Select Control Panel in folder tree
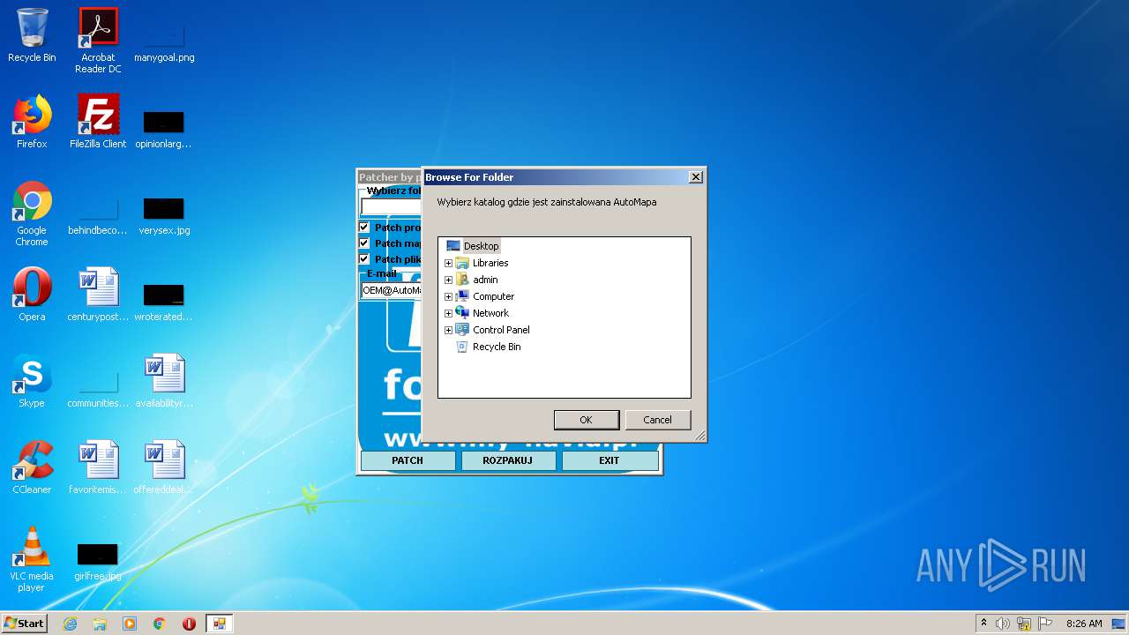Screen dimensions: 1129x635 click(501, 330)
